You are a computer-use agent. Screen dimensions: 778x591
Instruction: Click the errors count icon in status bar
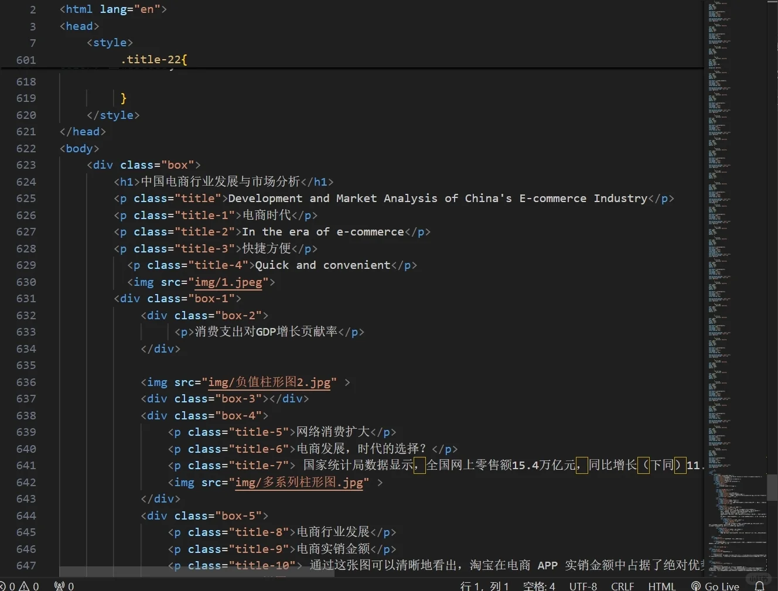2,586
